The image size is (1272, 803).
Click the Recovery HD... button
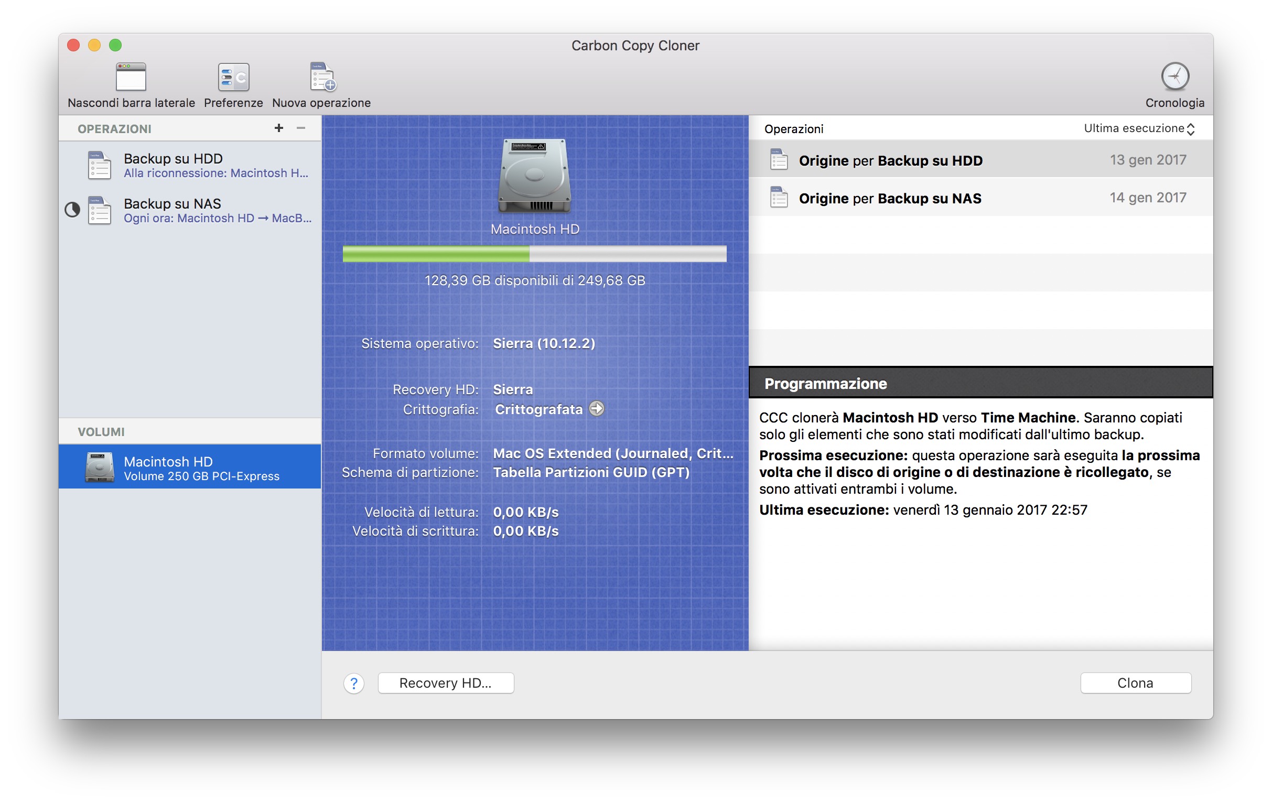(x=446, y=683)
